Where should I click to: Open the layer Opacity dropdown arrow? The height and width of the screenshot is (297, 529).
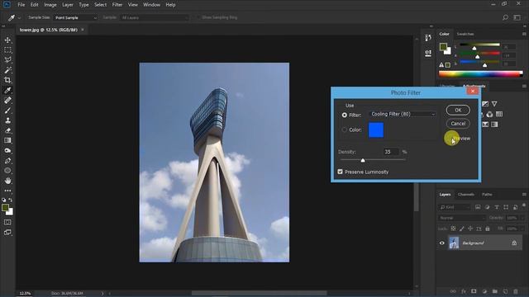pyautogui.click(x=522, y=218)
